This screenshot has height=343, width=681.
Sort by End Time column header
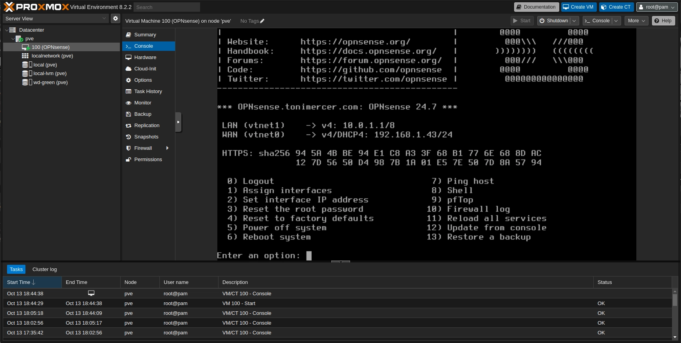[x=91, y=282]
